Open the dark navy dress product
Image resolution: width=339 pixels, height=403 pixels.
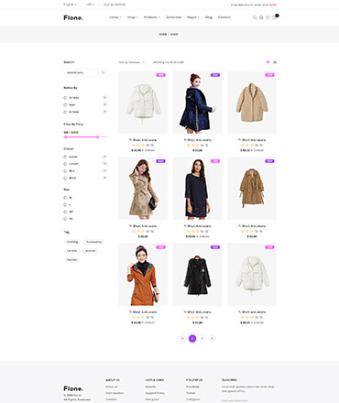pos(197,189)
